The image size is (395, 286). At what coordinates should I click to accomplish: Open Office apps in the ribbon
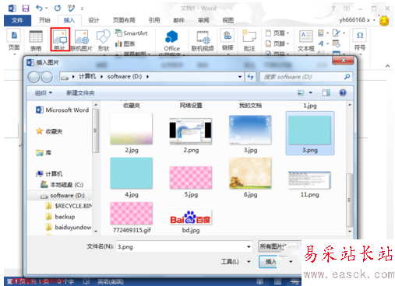point(171,40)
